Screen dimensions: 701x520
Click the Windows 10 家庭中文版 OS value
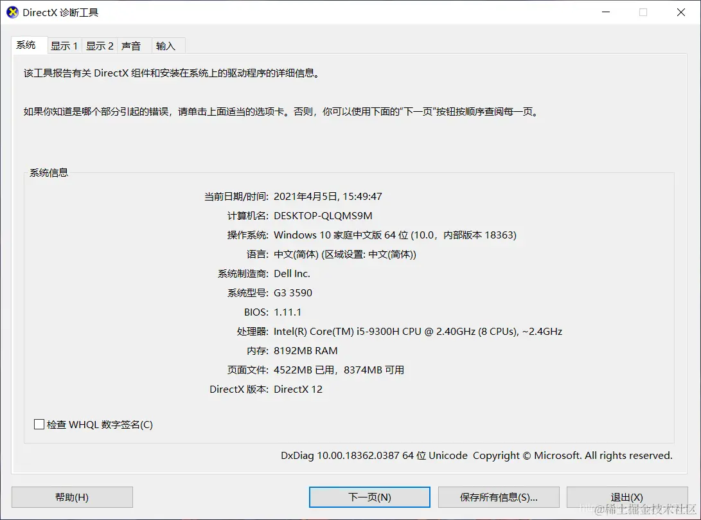coord(395,235)
